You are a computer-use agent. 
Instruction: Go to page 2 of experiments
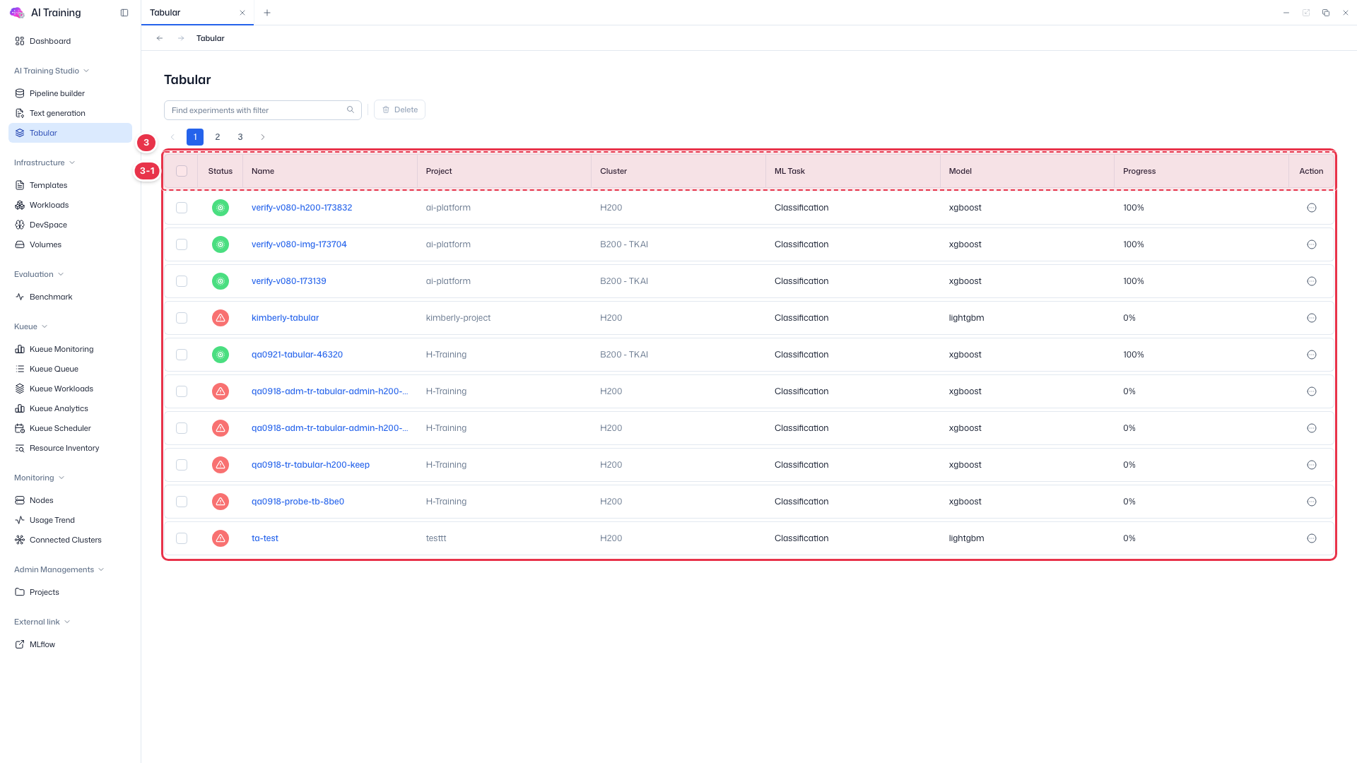pyautogui.click(x=218, y=137)
